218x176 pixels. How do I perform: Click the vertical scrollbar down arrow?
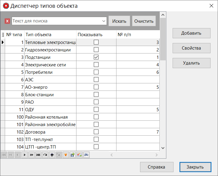click(x=163, y=148)
